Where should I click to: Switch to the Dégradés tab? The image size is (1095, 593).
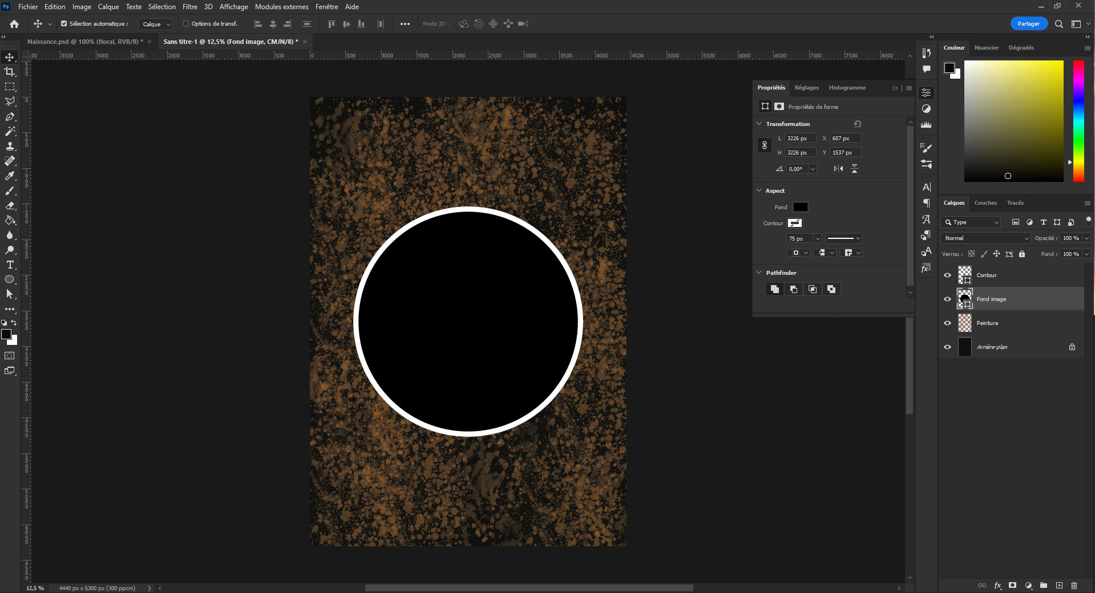coord(1021,48)
